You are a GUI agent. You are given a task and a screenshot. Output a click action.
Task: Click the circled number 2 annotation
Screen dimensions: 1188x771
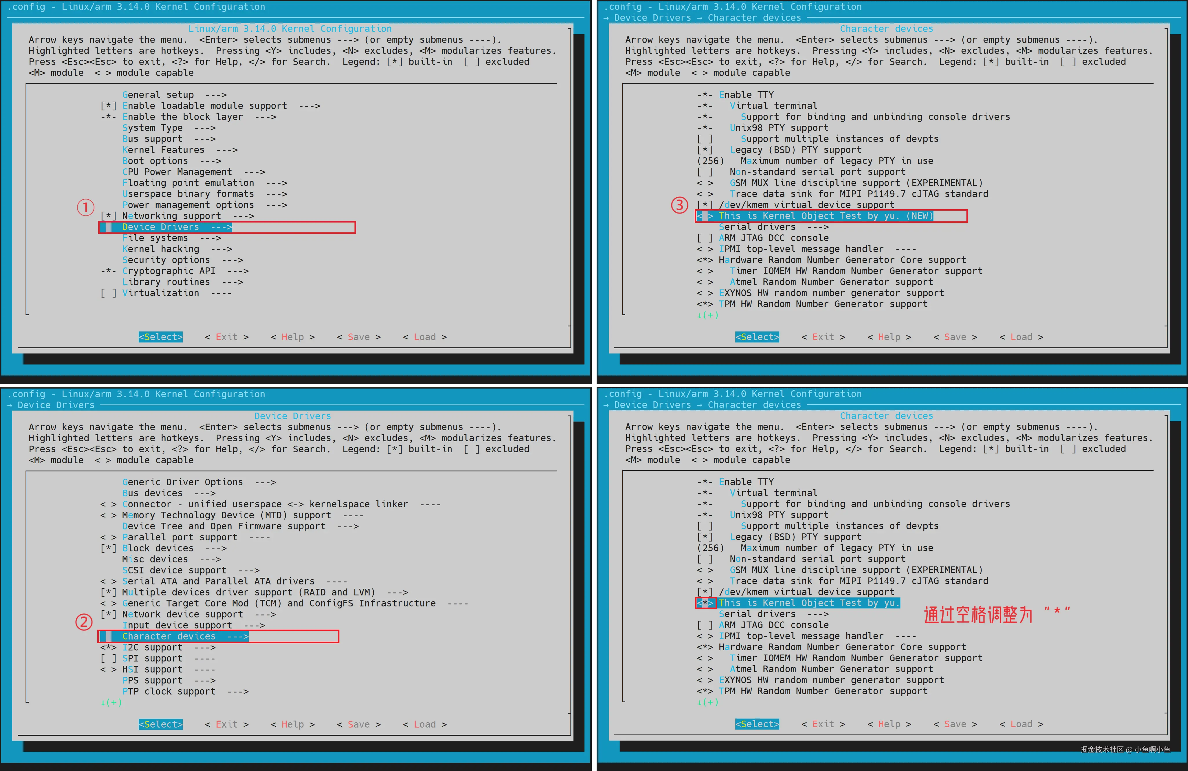pos(84,622)
